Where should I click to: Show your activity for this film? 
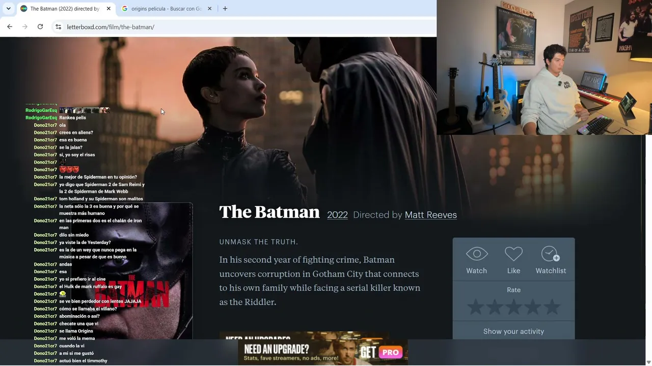pyautogui.click(x=513, y=331)
